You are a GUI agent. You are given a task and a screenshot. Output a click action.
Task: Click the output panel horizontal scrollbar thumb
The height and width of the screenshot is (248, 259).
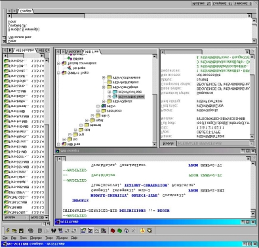click(48, 16)
